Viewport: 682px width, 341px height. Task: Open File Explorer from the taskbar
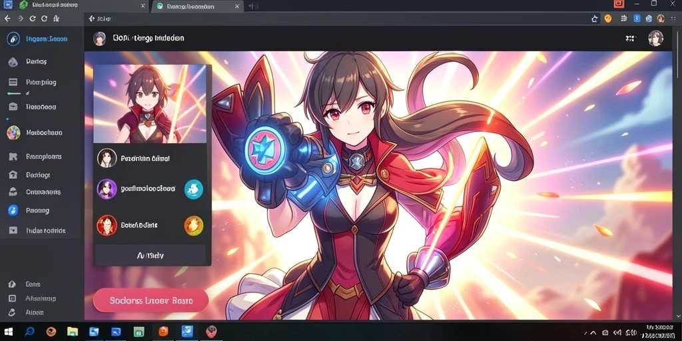pos(72,332)
